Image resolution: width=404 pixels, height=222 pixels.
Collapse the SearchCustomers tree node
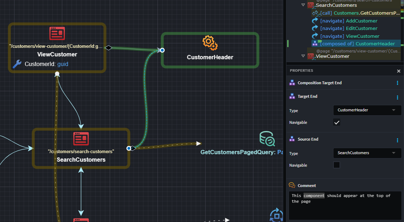coord(303,5)
